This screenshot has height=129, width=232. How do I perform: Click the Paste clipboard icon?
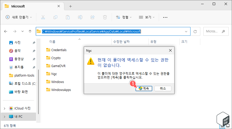click(68, 17)
